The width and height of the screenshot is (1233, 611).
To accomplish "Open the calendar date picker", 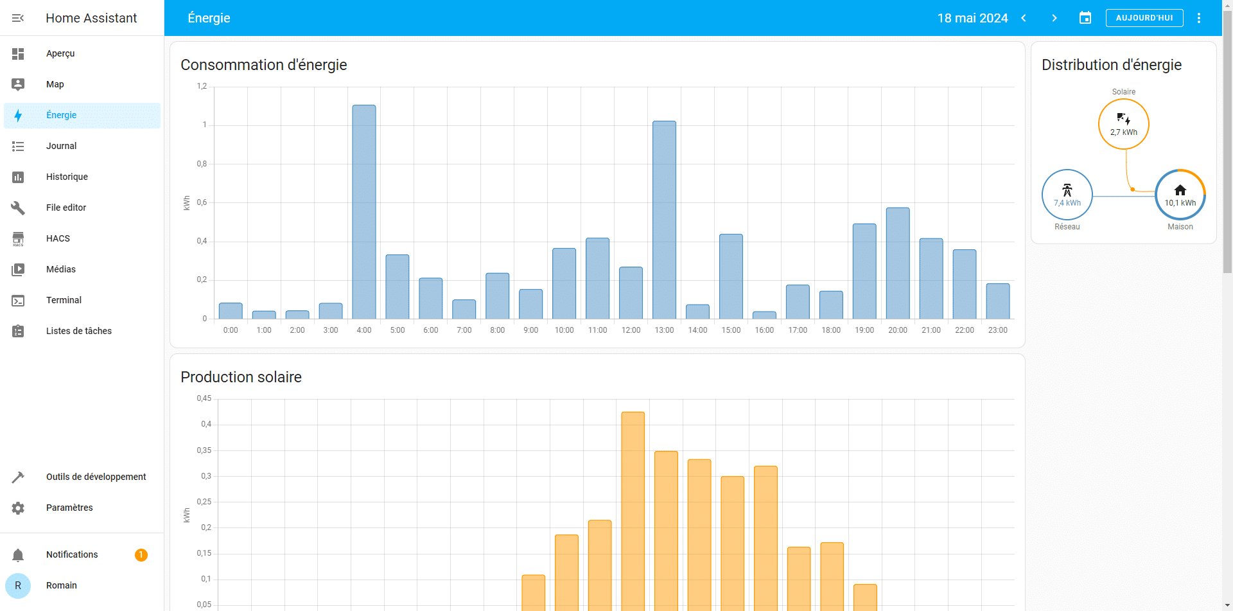I will click(x=1085, y=18).
